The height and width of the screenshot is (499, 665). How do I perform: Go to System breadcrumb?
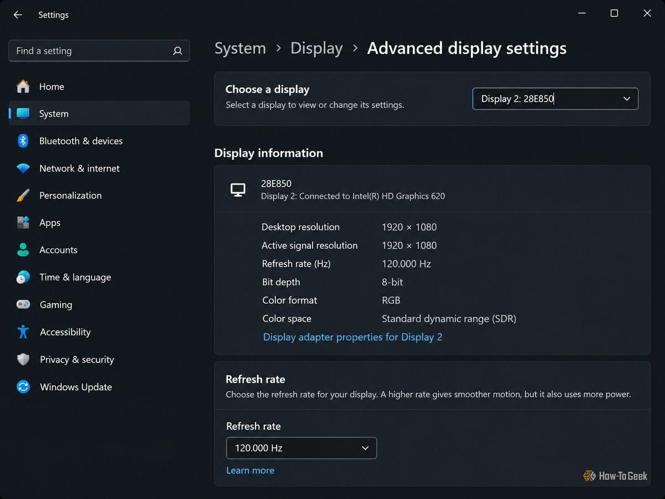(x=240, y=48)
